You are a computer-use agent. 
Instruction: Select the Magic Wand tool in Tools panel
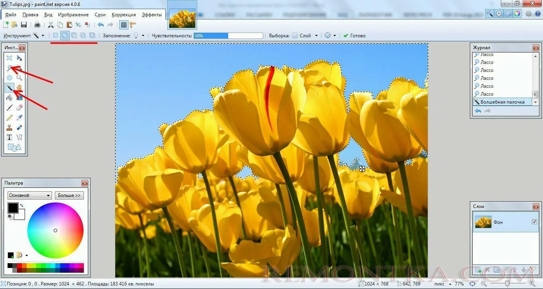[x=10, y=88]
